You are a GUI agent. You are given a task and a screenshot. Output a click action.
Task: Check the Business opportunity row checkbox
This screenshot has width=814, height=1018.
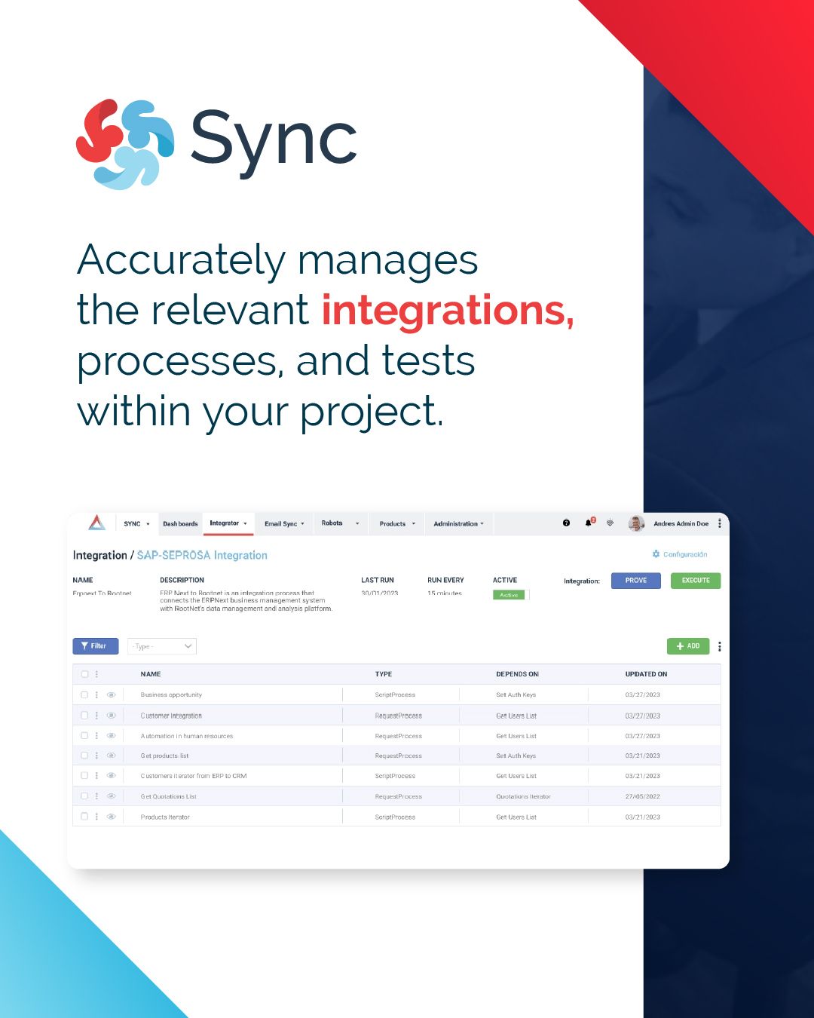pyautogui.click(x=84, y=695)
